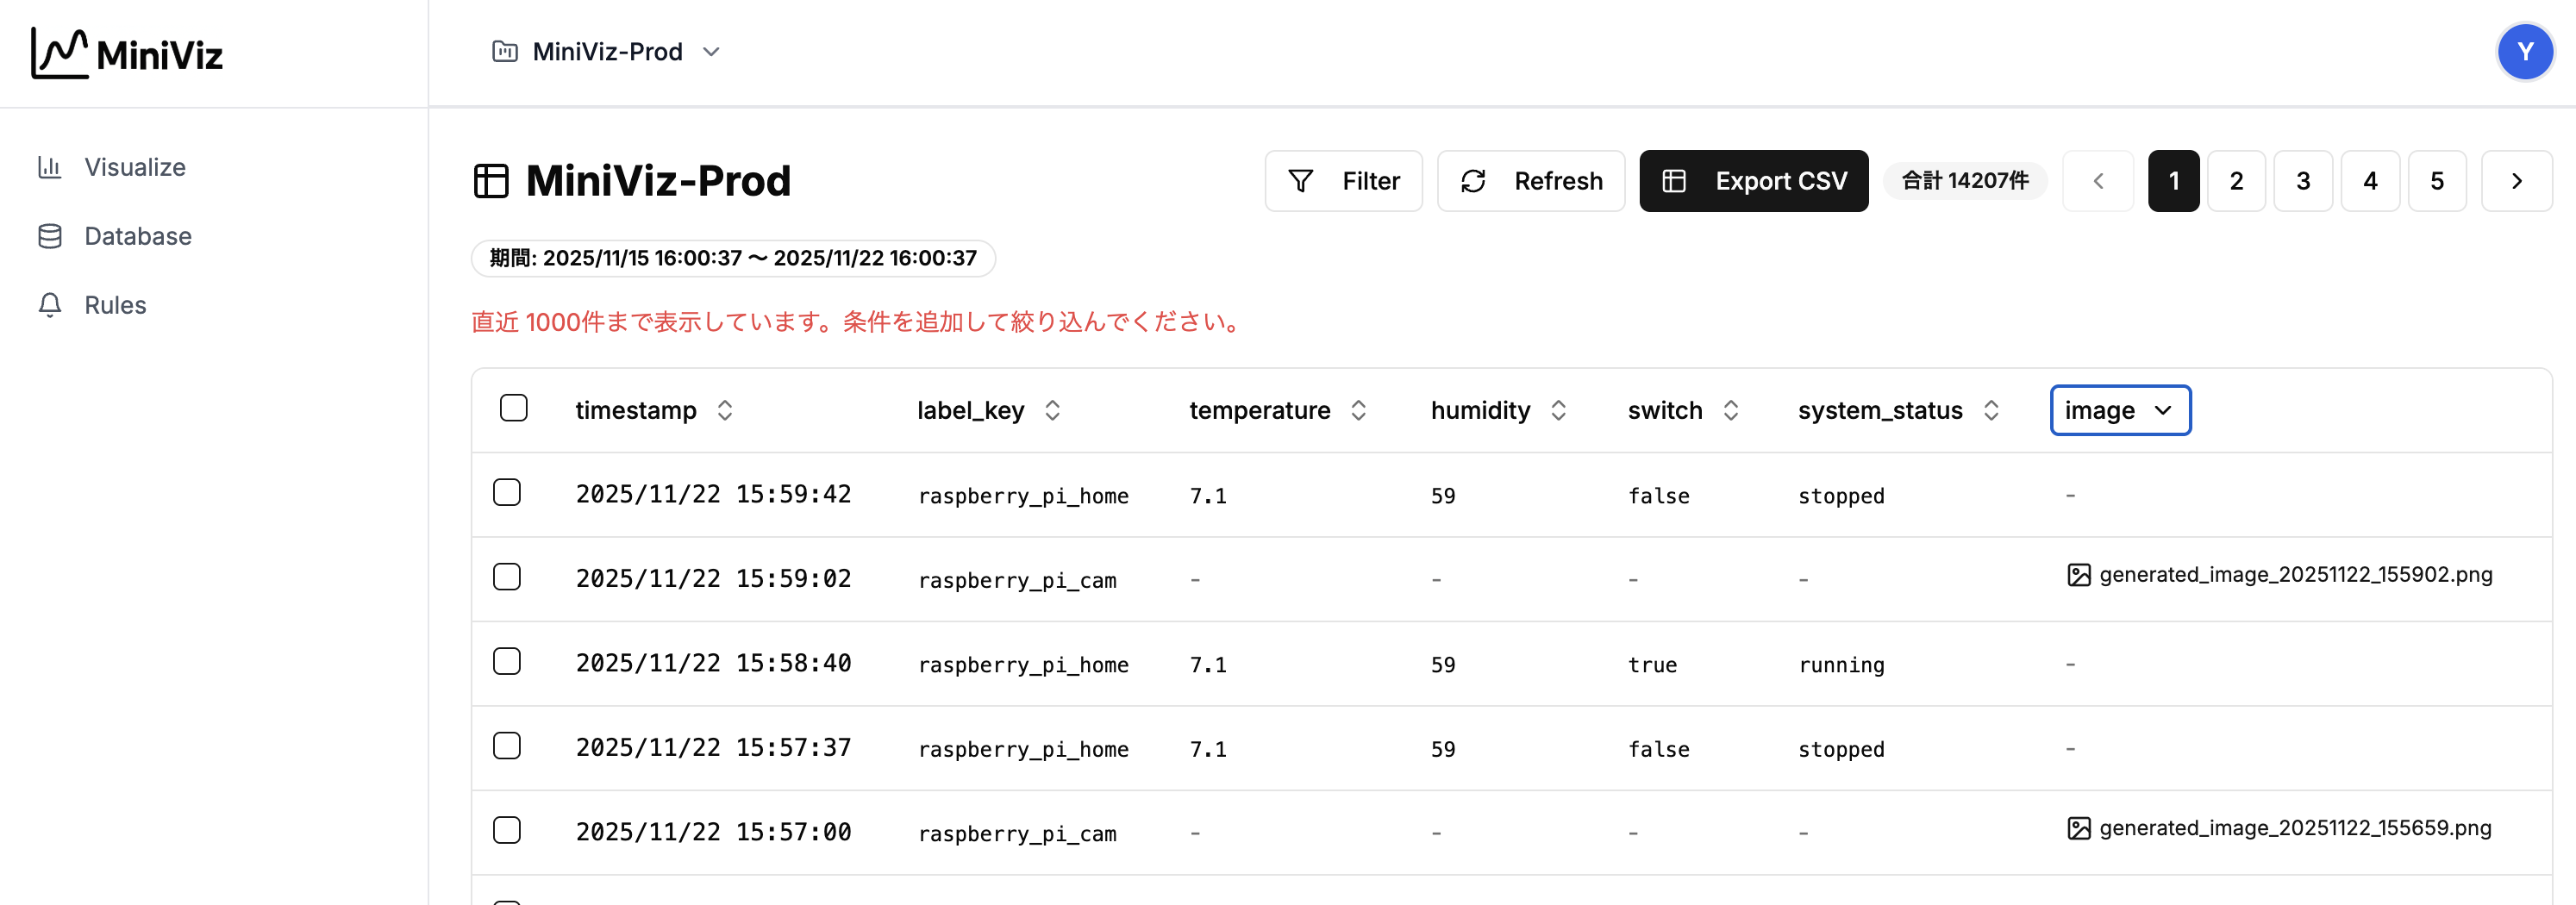Navigate to Rules in the sidebar
This screenshot has width=2576, height=905.
tap(115, 305)
